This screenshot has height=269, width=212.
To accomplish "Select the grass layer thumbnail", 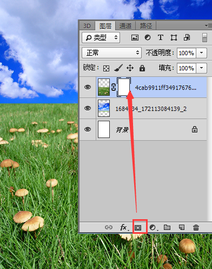I will tap(104, 87).
